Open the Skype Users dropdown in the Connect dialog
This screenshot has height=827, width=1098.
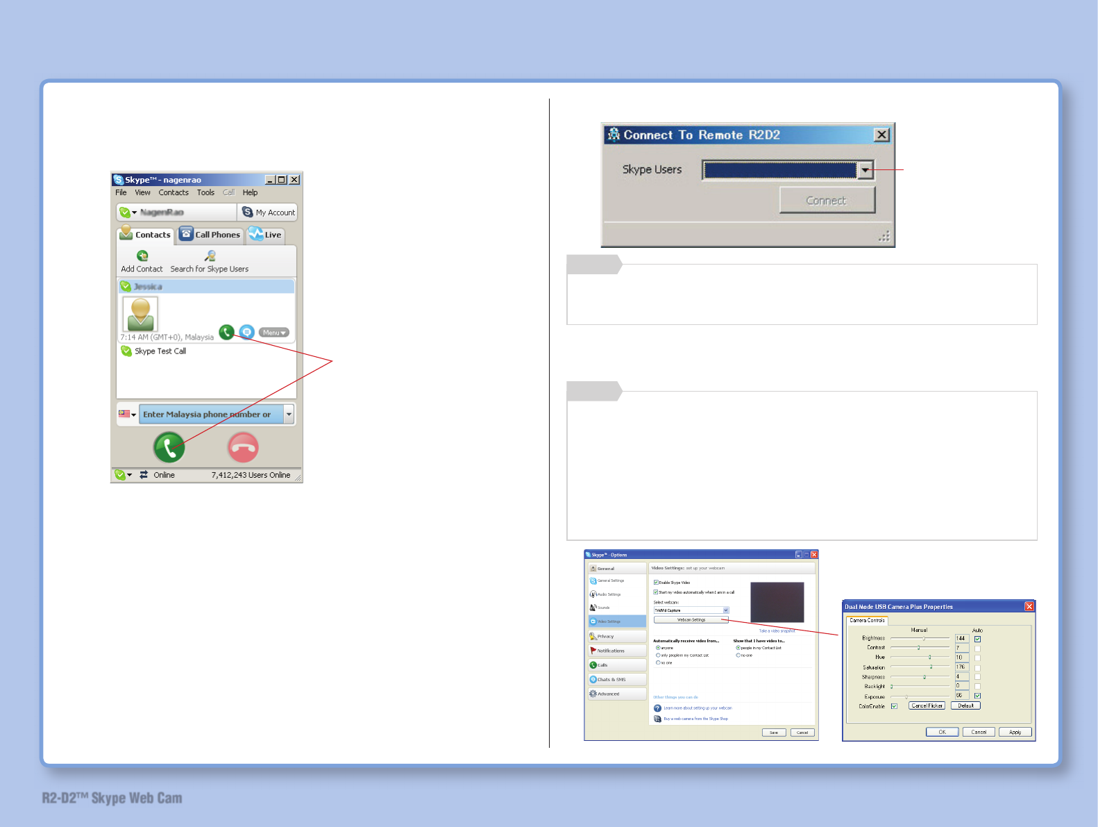[865, 170]
